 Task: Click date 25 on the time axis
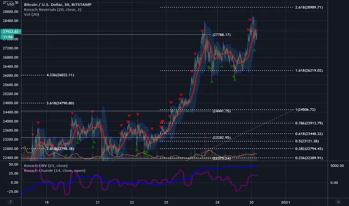tap(166, 202)
